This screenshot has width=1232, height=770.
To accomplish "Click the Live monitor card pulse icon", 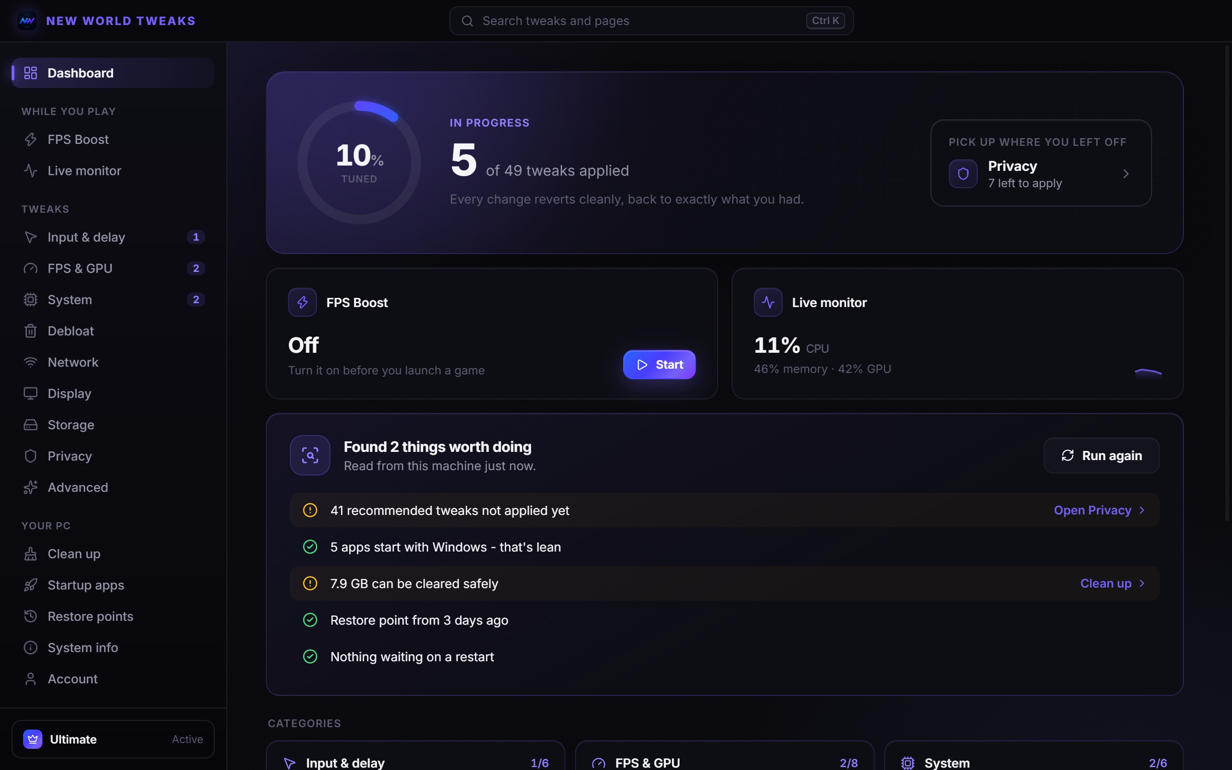I will pos(768,303).
